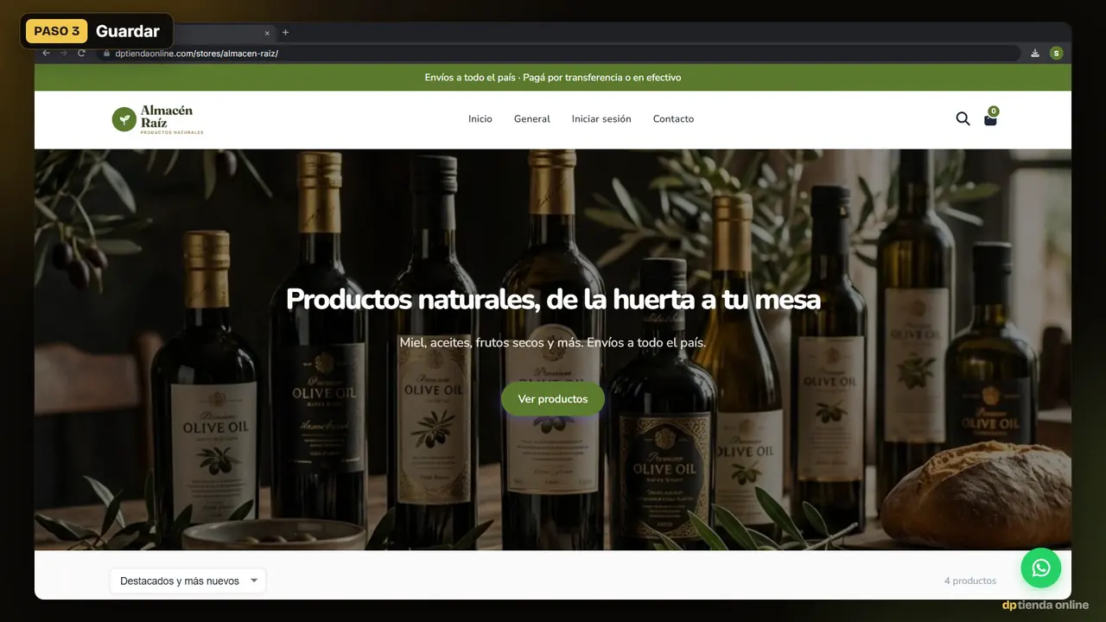
Task: Open the shopping cart icon
Action: pos(990,119)
